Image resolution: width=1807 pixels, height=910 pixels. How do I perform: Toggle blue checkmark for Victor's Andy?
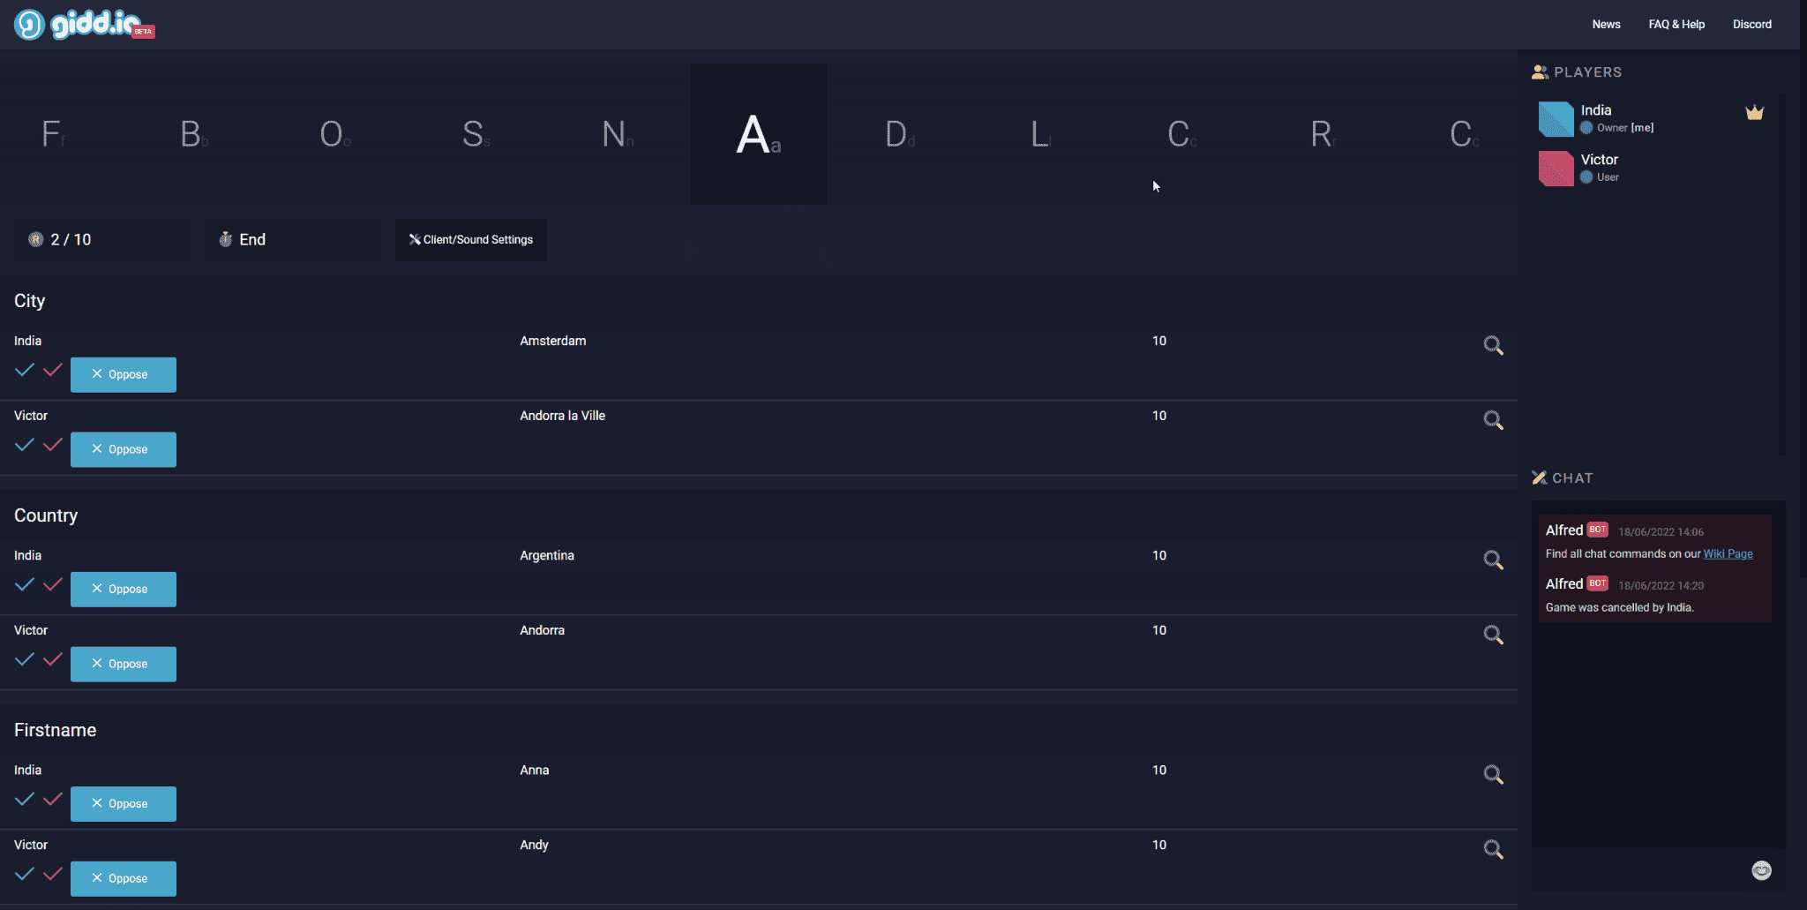coord(25,874)
